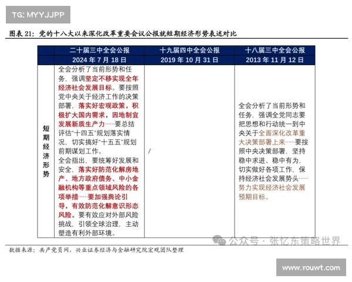Viewport: 352px width, 282px height.
Task: Click the text '持经济社会发展势头'
Action: (x=269, y=179)
